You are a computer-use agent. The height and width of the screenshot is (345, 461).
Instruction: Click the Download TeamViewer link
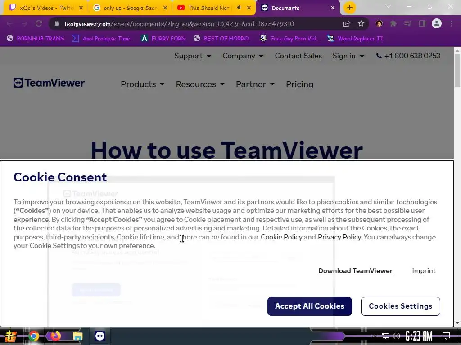(x=356, y=271)
